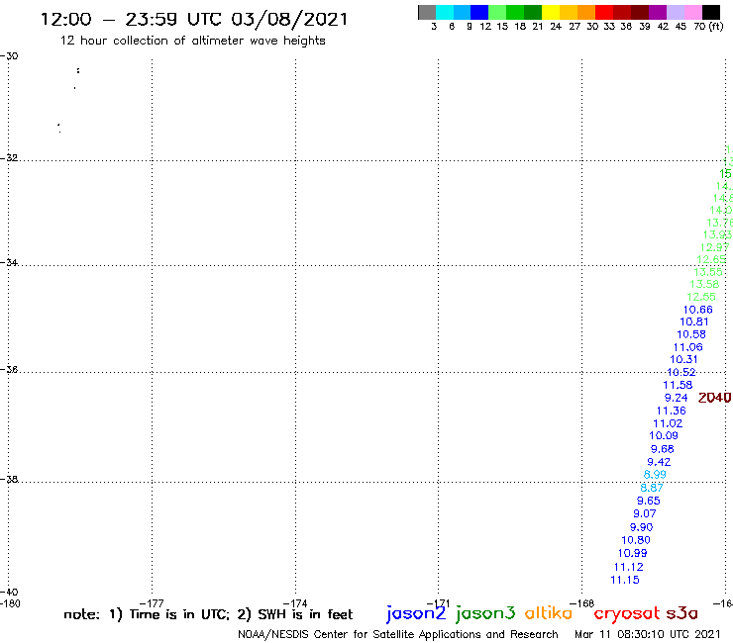Click the wave height value '11.58'

point(678,385)
